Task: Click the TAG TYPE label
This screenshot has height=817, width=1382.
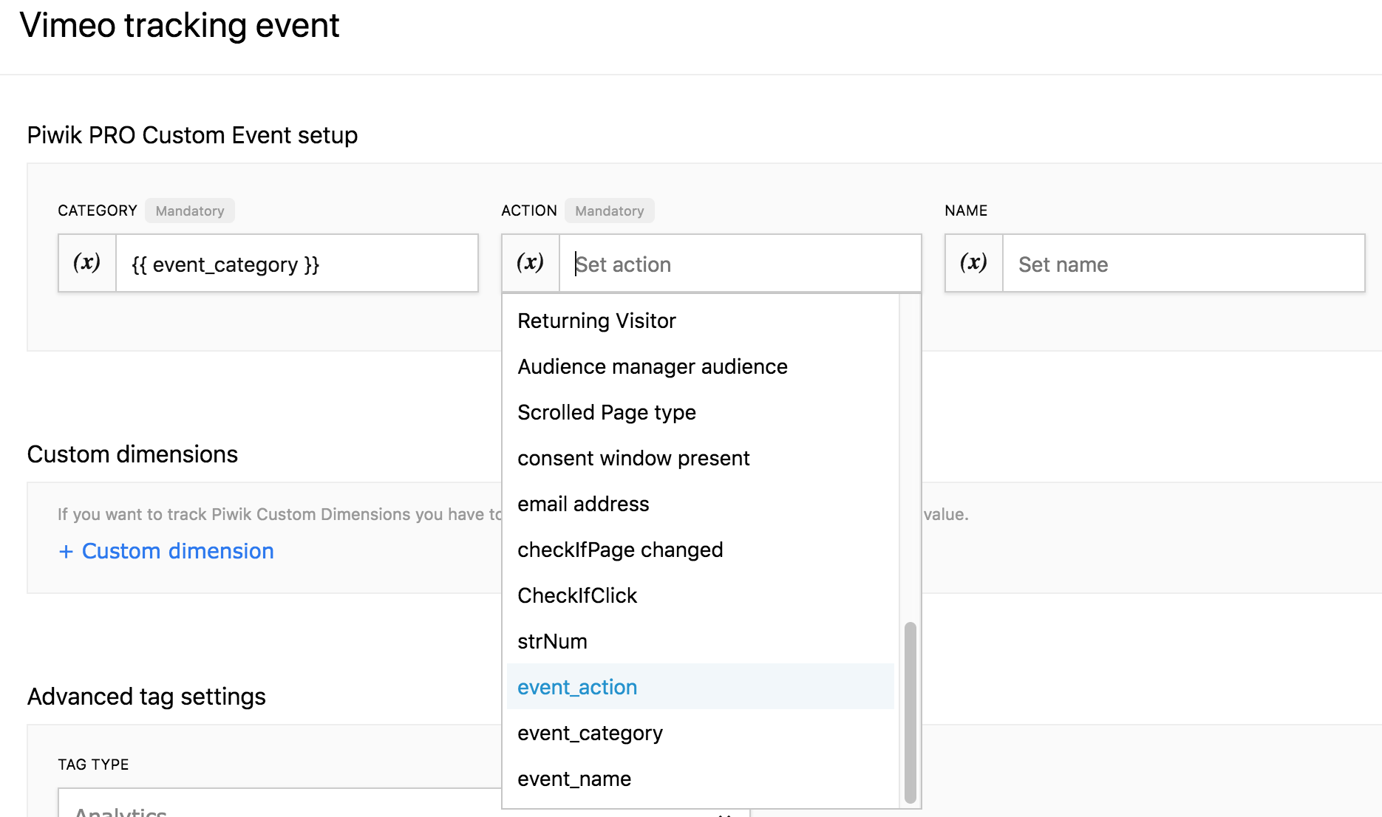Action: [93, 765]
